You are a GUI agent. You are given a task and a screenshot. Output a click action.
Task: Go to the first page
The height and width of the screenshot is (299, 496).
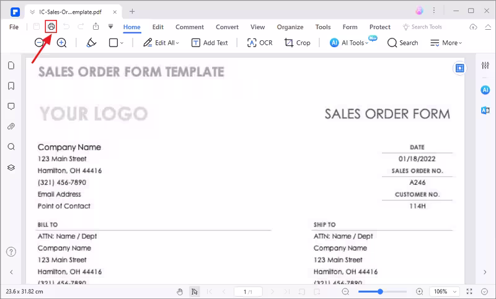(210, 292)
